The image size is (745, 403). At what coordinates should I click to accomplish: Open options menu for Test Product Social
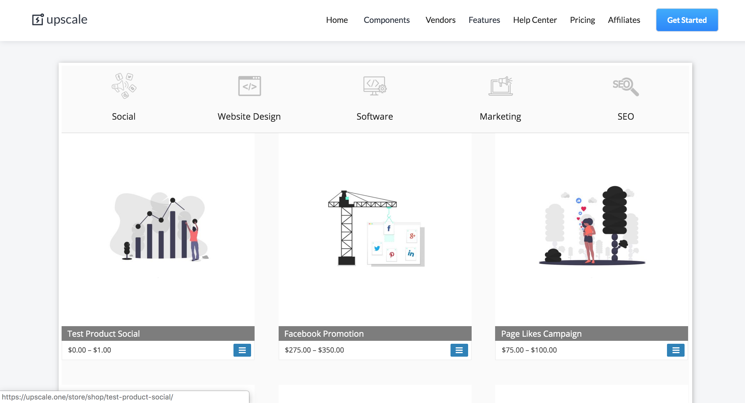tap(242, 350)
